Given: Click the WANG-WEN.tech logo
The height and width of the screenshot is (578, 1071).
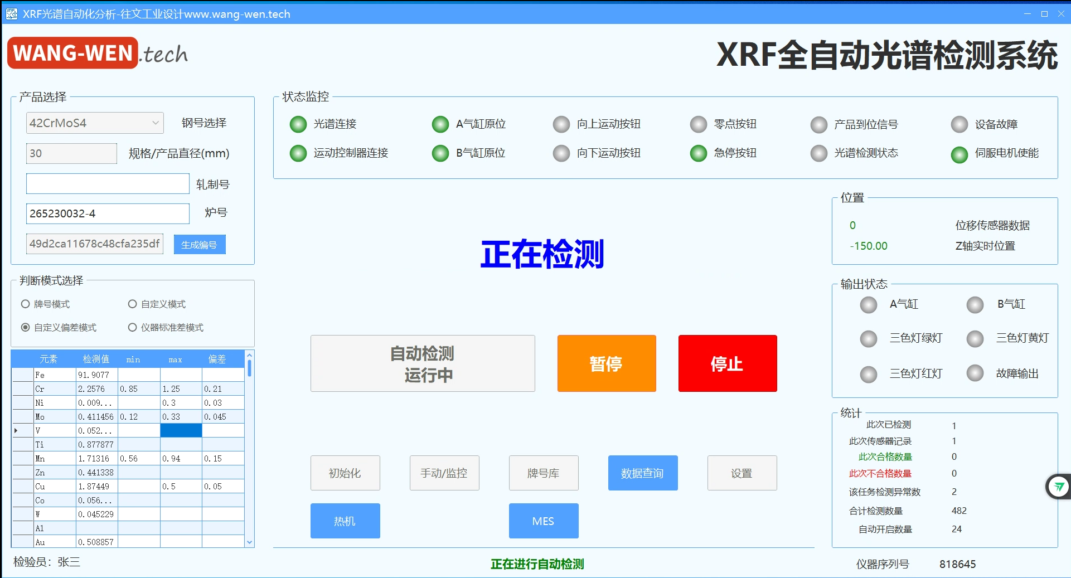Looking at the screenshot, I should pyautogui.click(x=98, y=54).
